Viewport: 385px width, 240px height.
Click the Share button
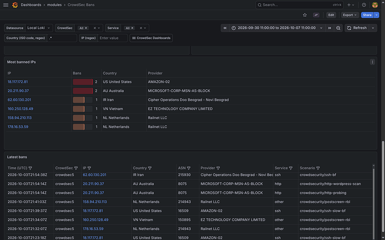pyautogui.click(x=367, y=15)
